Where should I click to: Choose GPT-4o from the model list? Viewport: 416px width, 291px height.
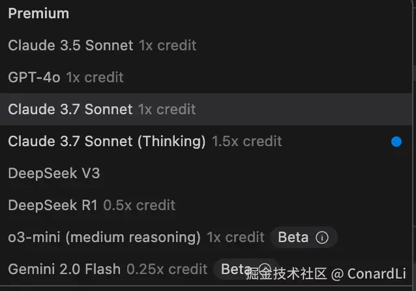34,78
